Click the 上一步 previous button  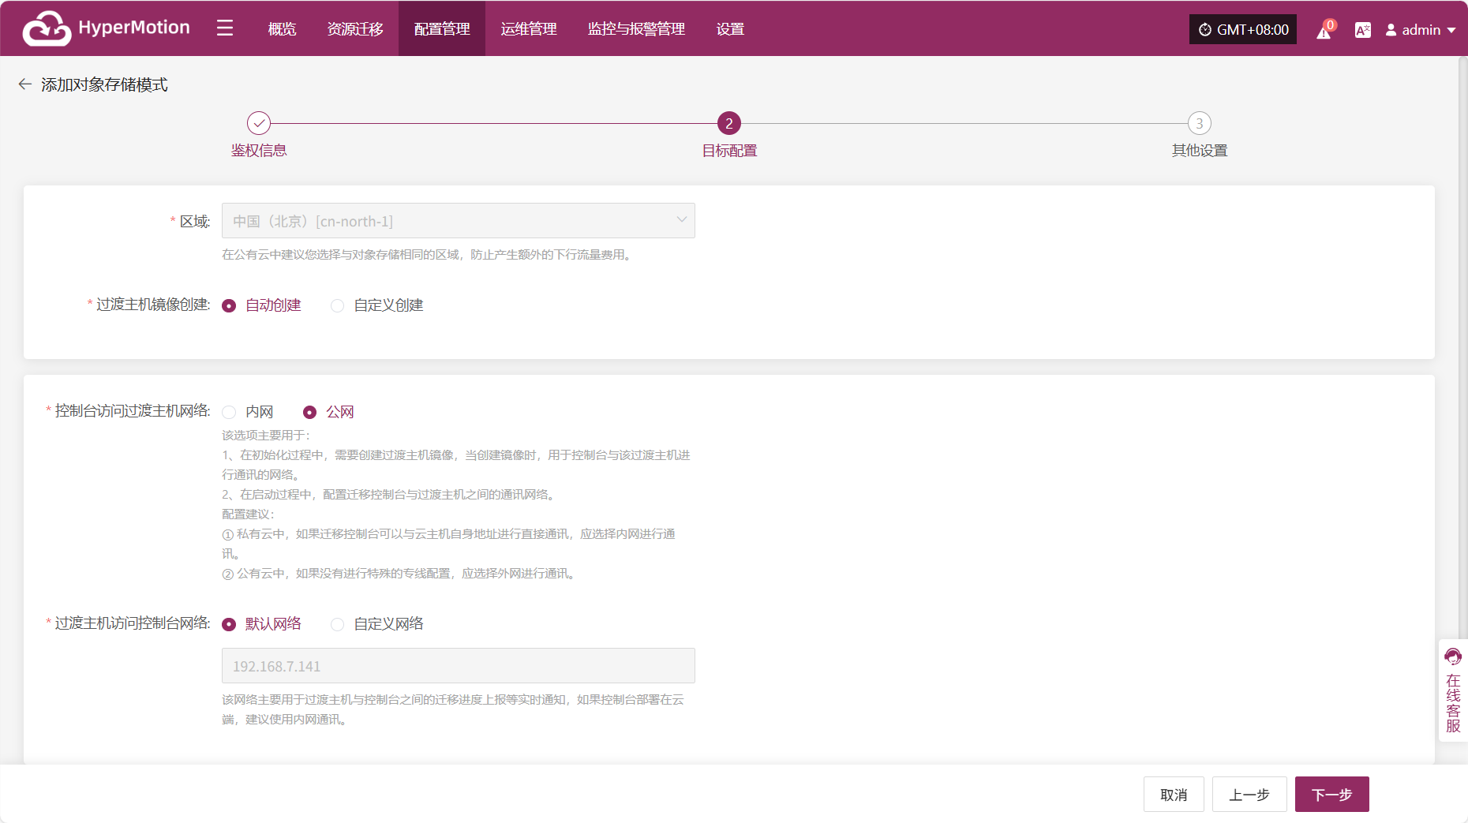[x=1249, y=795]
